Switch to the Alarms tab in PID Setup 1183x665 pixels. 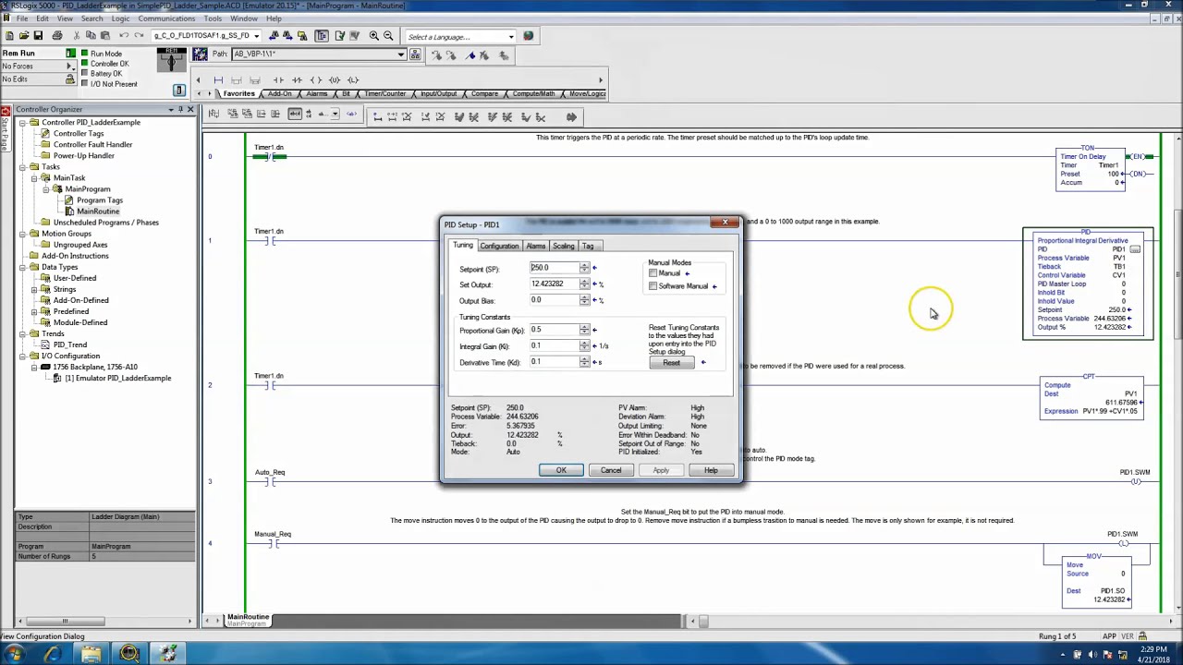tap(536, 246)
